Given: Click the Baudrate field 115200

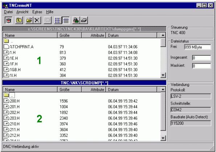Looking at the screenshot, I should tap(191, 123).
